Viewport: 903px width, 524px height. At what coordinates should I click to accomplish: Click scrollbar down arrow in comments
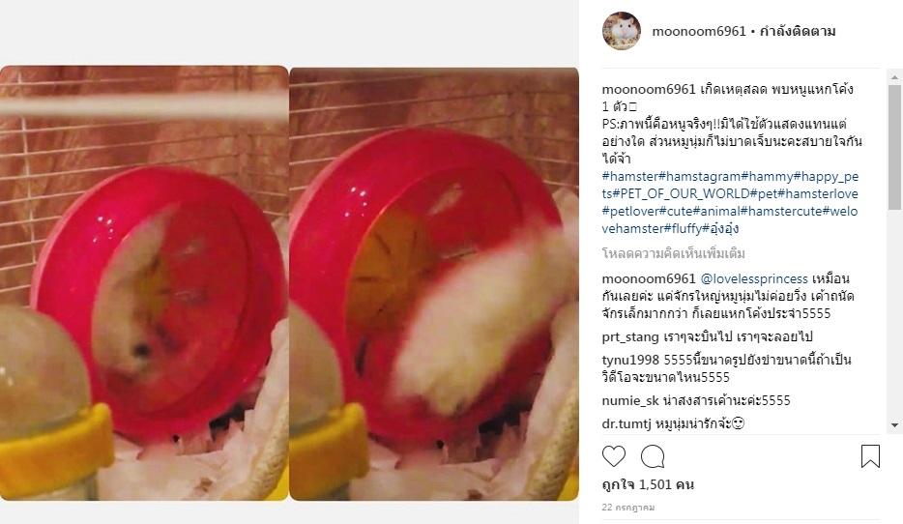pos(894,425)
